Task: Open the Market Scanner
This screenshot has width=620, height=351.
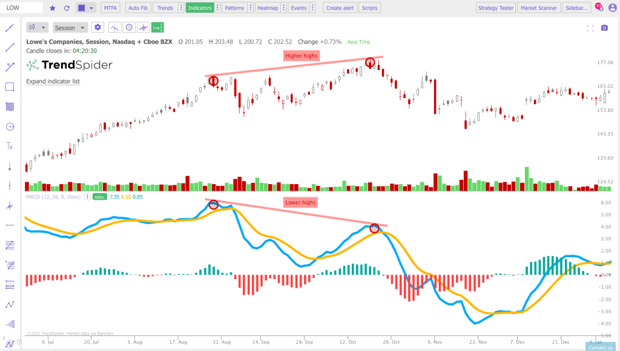Action: (x=539, y=8)
